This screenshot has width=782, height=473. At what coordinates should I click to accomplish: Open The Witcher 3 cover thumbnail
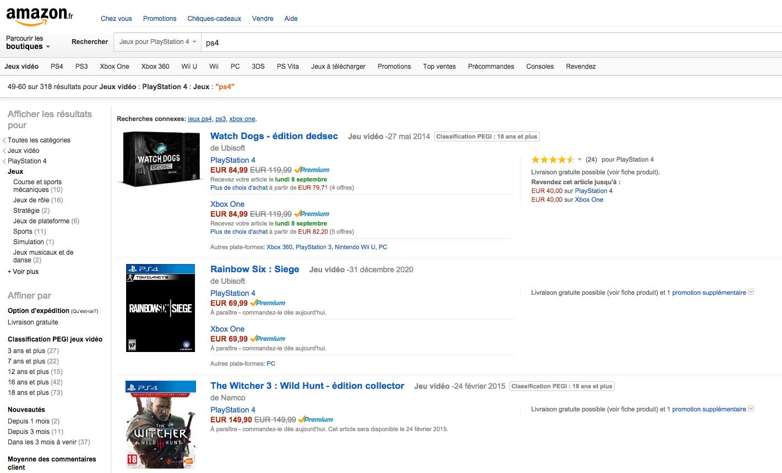160,425
